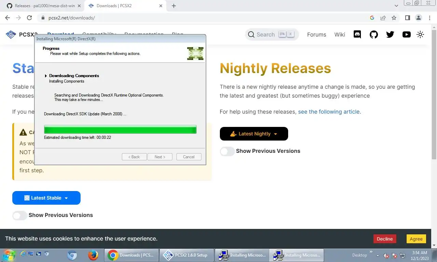Click 'Estimated downloading time left' text
Image resolution: width=437 pixels, height=262 pixels.
(x=77, y=137)
